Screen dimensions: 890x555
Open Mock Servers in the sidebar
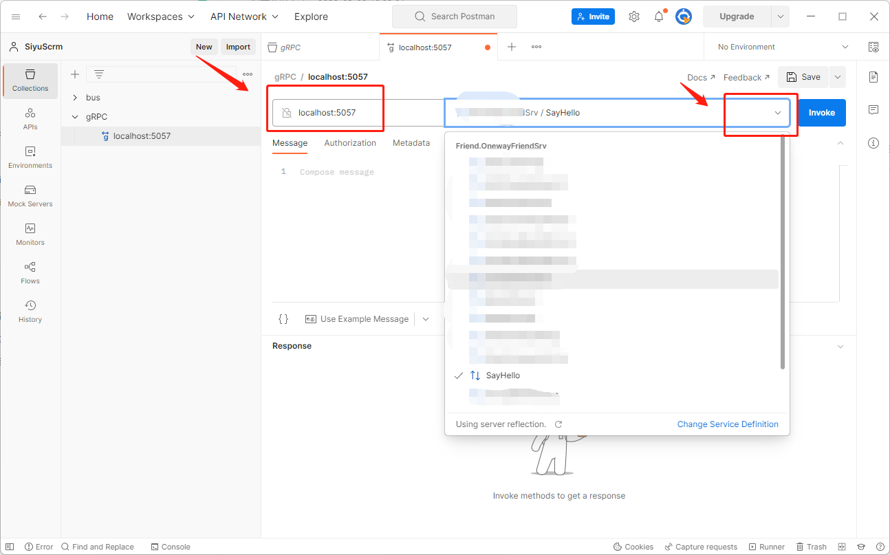click(x=30, y=197)
